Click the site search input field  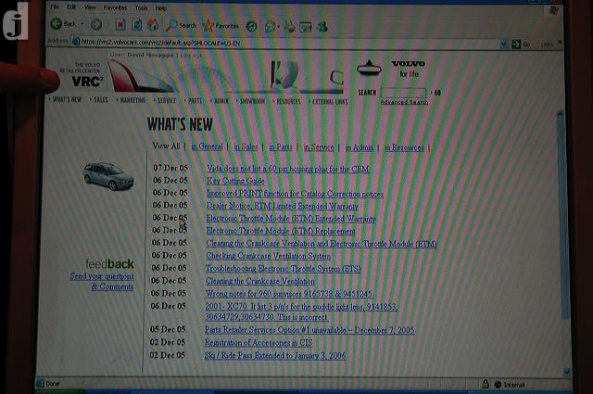[404, 92]
